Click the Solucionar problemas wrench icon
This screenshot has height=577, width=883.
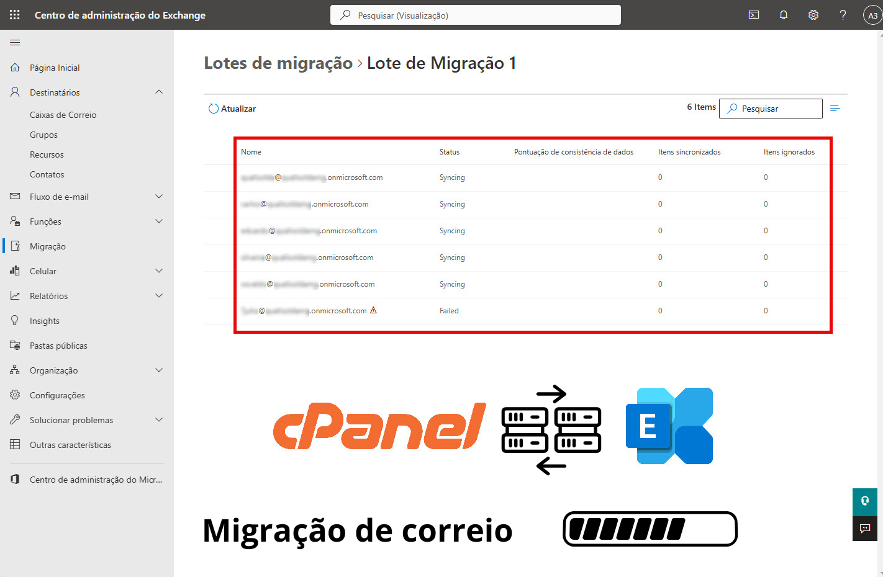pyautogui.click(x=15, y=419)
